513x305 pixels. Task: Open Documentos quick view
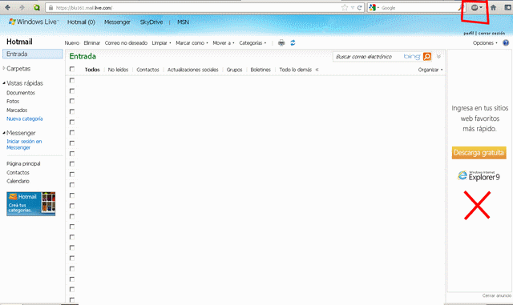coord(21,93)
